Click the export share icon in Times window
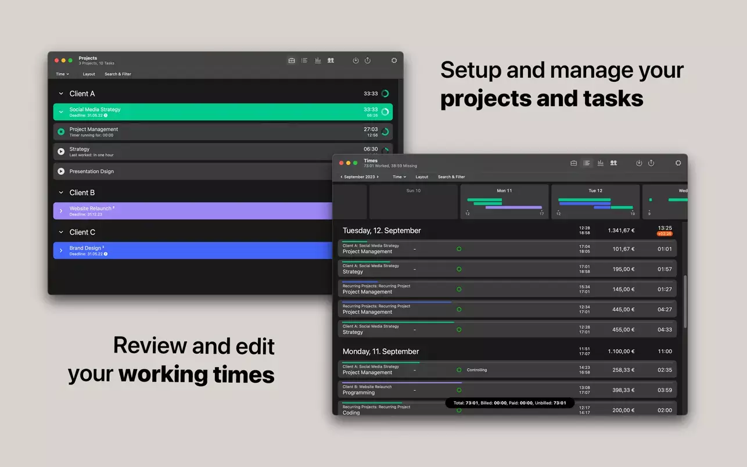The height and width of the screenshot is (467, 747). pos(651,163)
